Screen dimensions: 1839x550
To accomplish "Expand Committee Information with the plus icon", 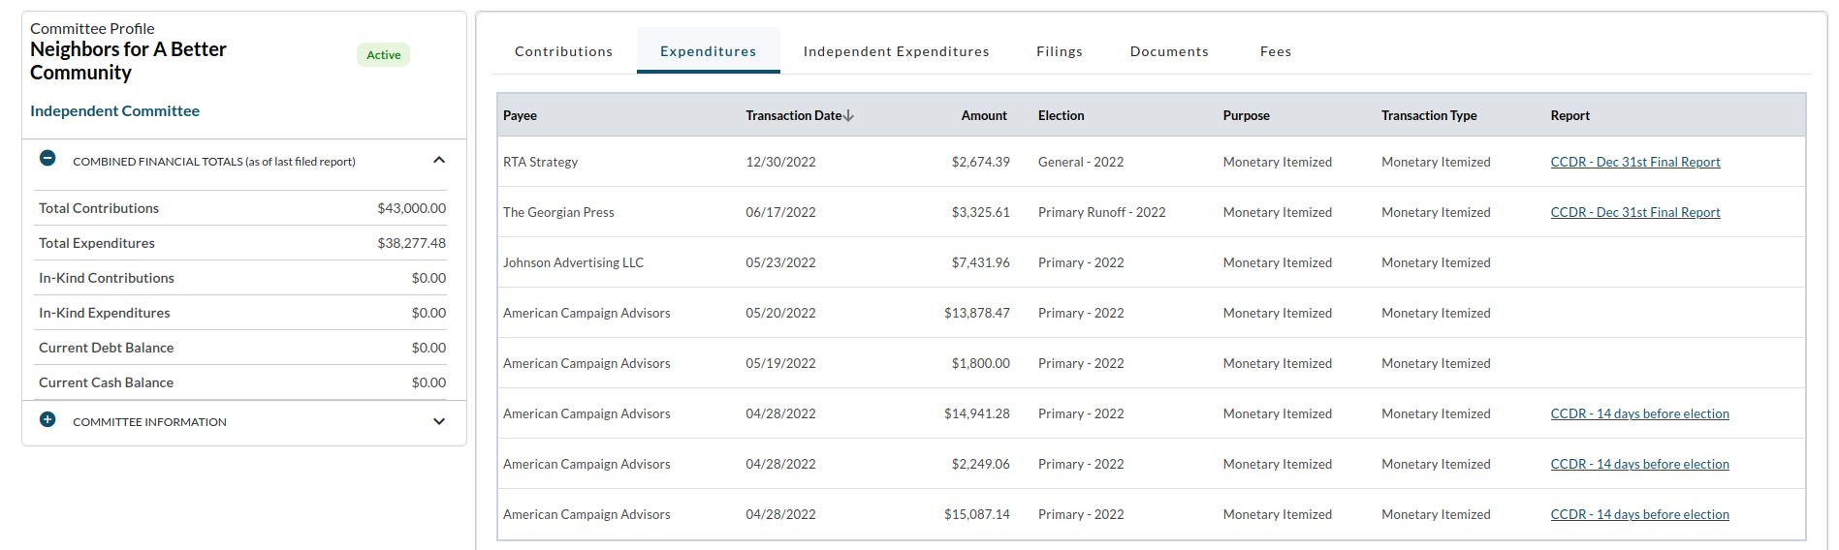I will coord(48,419).
